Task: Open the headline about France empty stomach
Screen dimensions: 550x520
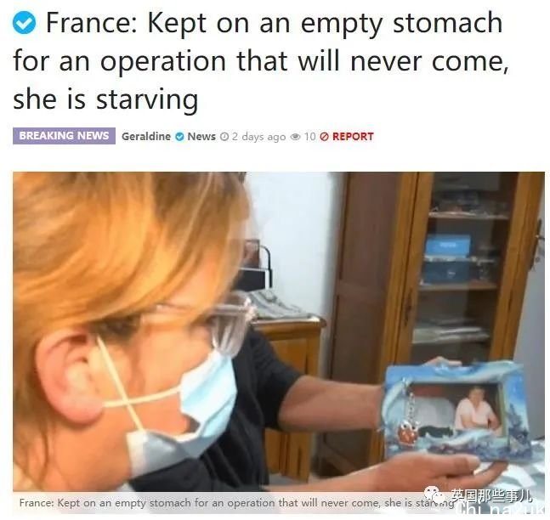Action: [261, 61]
